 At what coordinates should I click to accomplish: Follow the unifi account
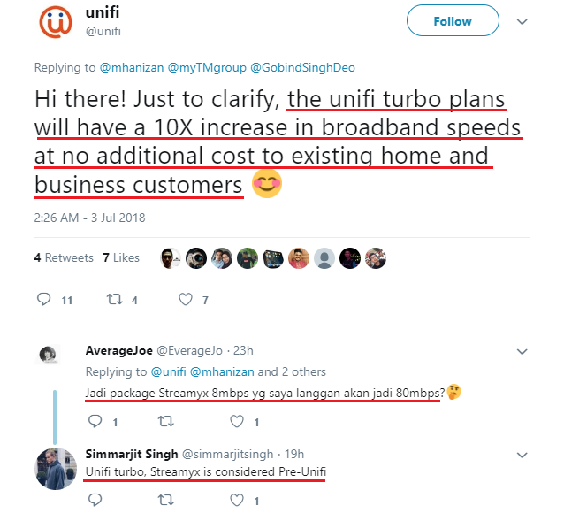[453, 21]
